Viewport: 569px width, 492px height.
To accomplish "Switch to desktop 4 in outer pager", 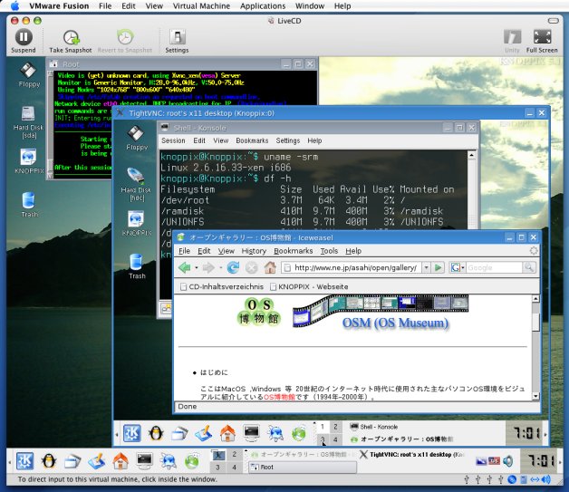I will tap(234, 468).
